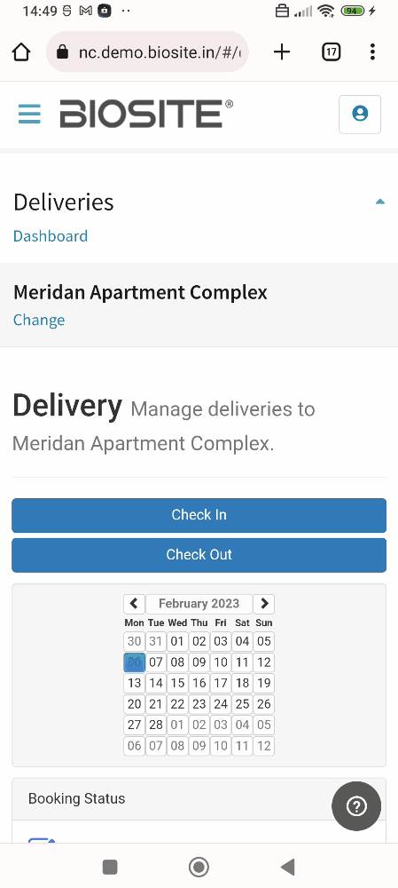398x888 pixels.
Task: Go to next month in calendar
Action: point(264,604)
